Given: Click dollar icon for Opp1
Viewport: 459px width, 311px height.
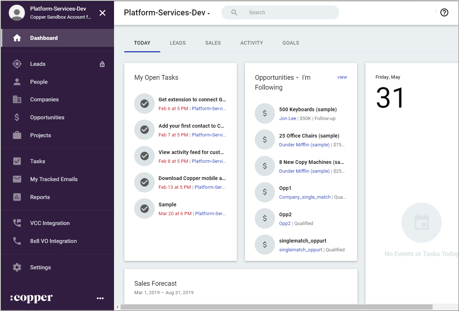Looking at the screenshot, I should coord(265,192).
